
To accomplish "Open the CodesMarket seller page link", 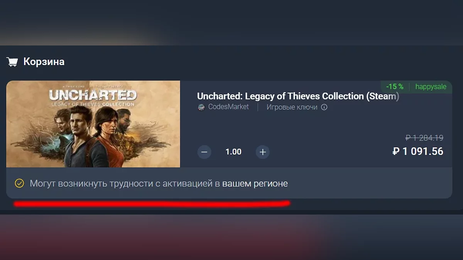I will [x=228, y=107].
